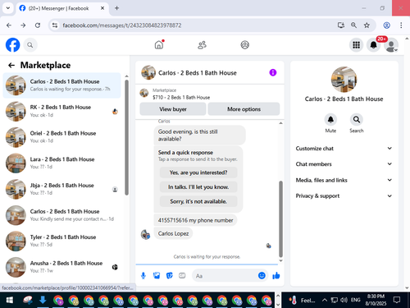Image resolution: width=410 pixels, height=308 pixels.
Task: Open the account profile avatar menu
Action: coord(391,45)
